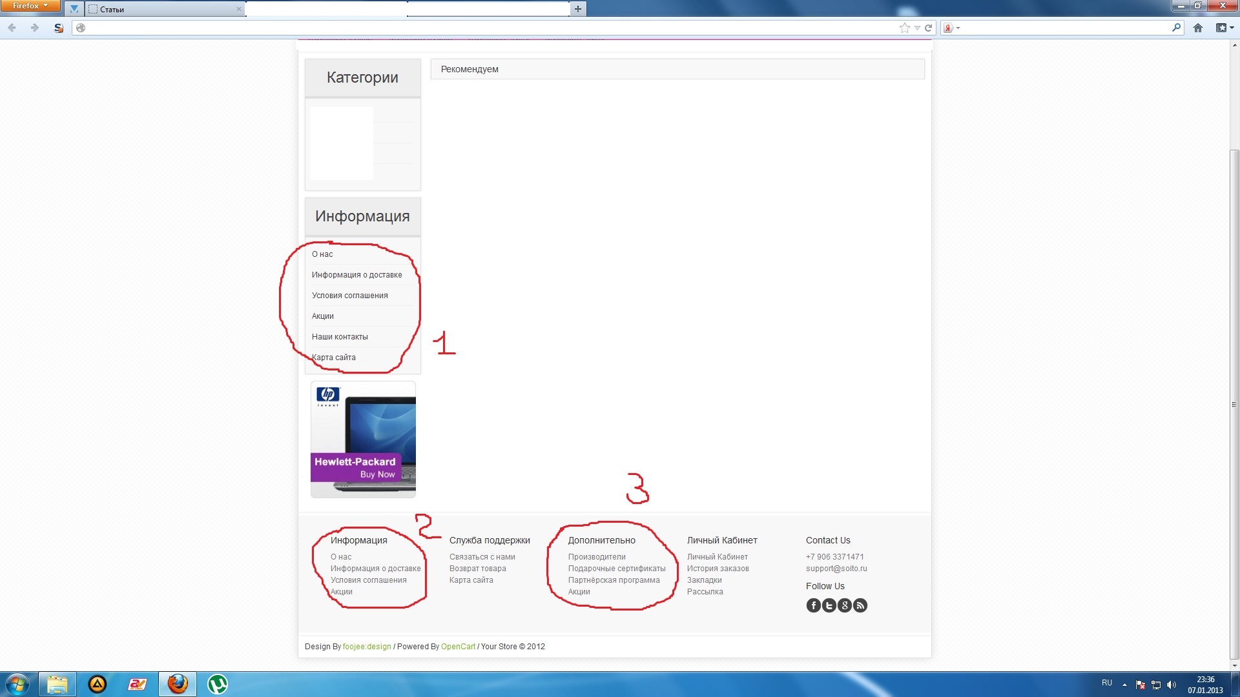Open Подарочные сертификаты in footer
The height and width of the screenshot is (697, 1240).
tap(616, 569)
